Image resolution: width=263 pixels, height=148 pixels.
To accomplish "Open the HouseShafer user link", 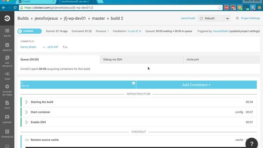I will 221,31.
